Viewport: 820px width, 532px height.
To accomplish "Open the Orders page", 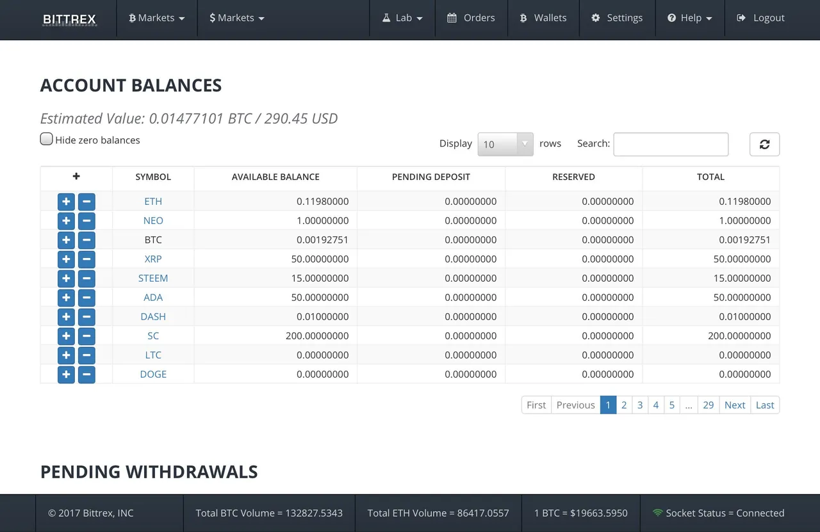I will click(471, 18).
